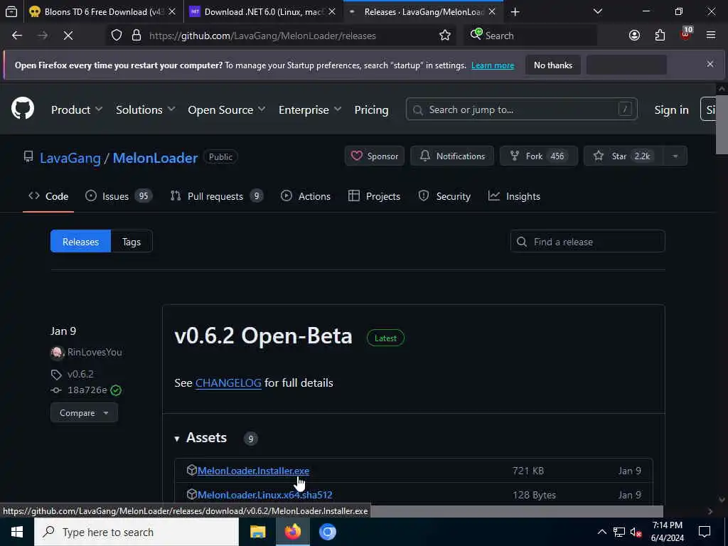This screenshot has width=728, height=546.
Task: Click the Firefox View icon
Action: [x=11, y=12]
